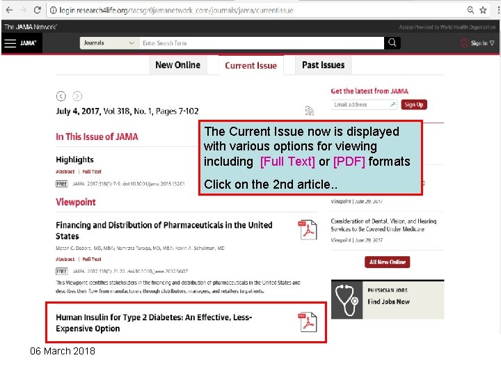Go to the previous issue with the left arrow
Image resolution: width=501 pixels, height=376 pixels.
point(61,96)
